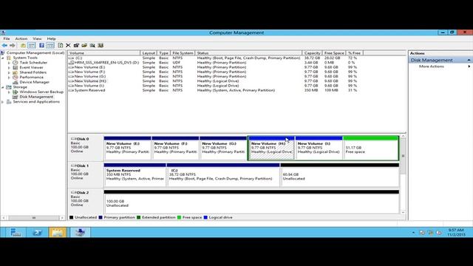473x266 pixels.
Task: Select New Volume (F:) partition on Disk 0
Action: pos(175,148)
